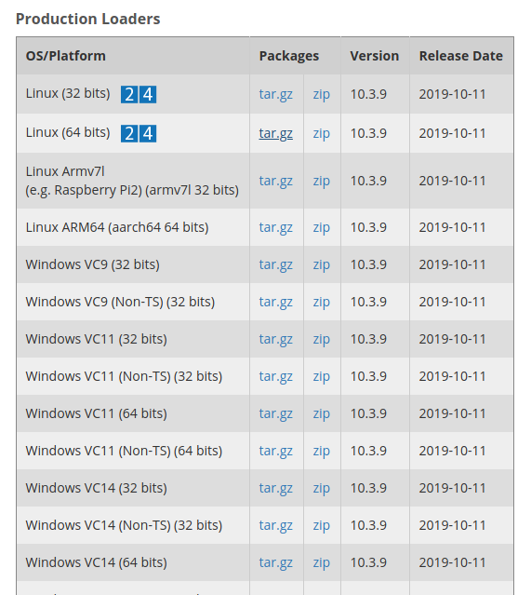The image size is (531, 595).
Task: Download zip for Linux ARM64 aarch64
Action: (x=322, y=227)
